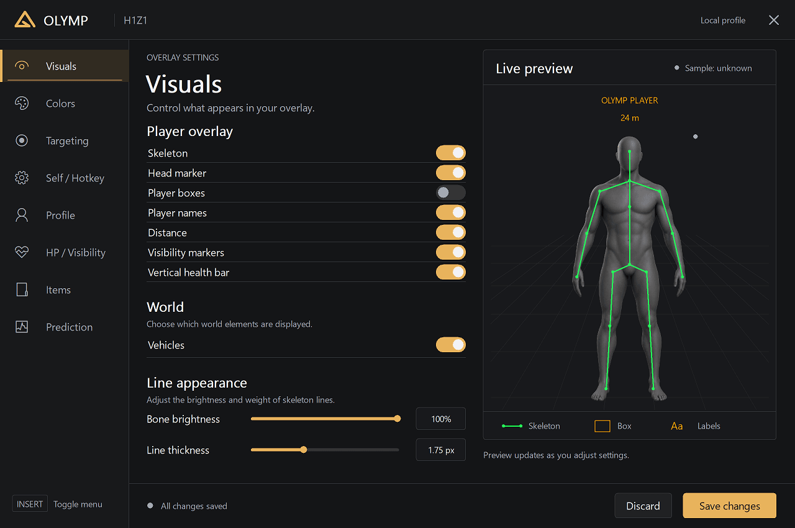Click the skeleton figure in Live preview

(x=629, y=269)
